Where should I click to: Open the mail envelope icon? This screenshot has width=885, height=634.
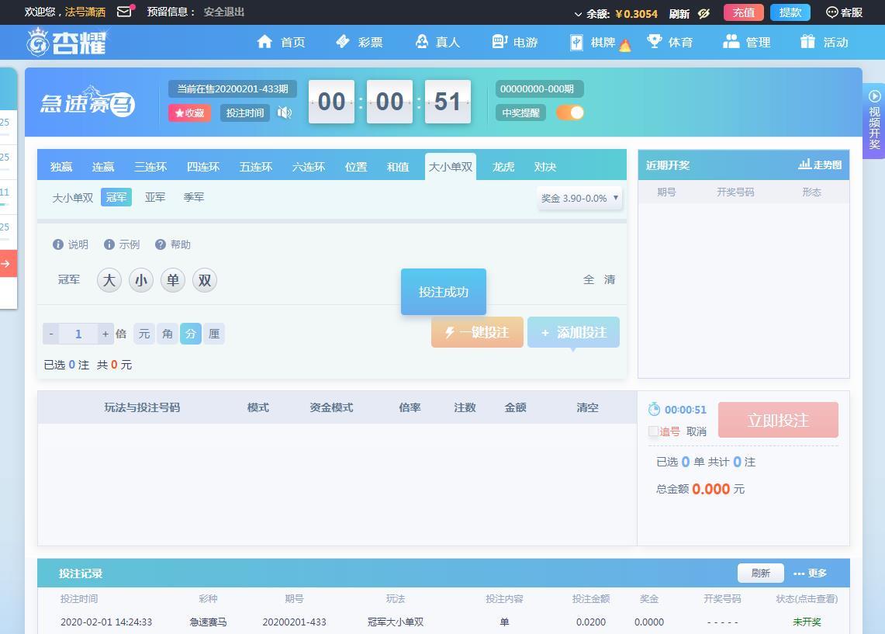pyautogui.click(x=125, y=12)
